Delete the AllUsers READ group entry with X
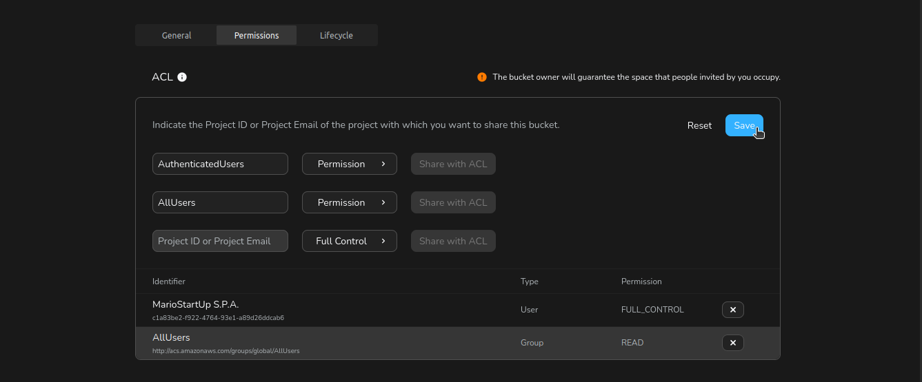The image size is (922, 382). click(x=732, y=343)
